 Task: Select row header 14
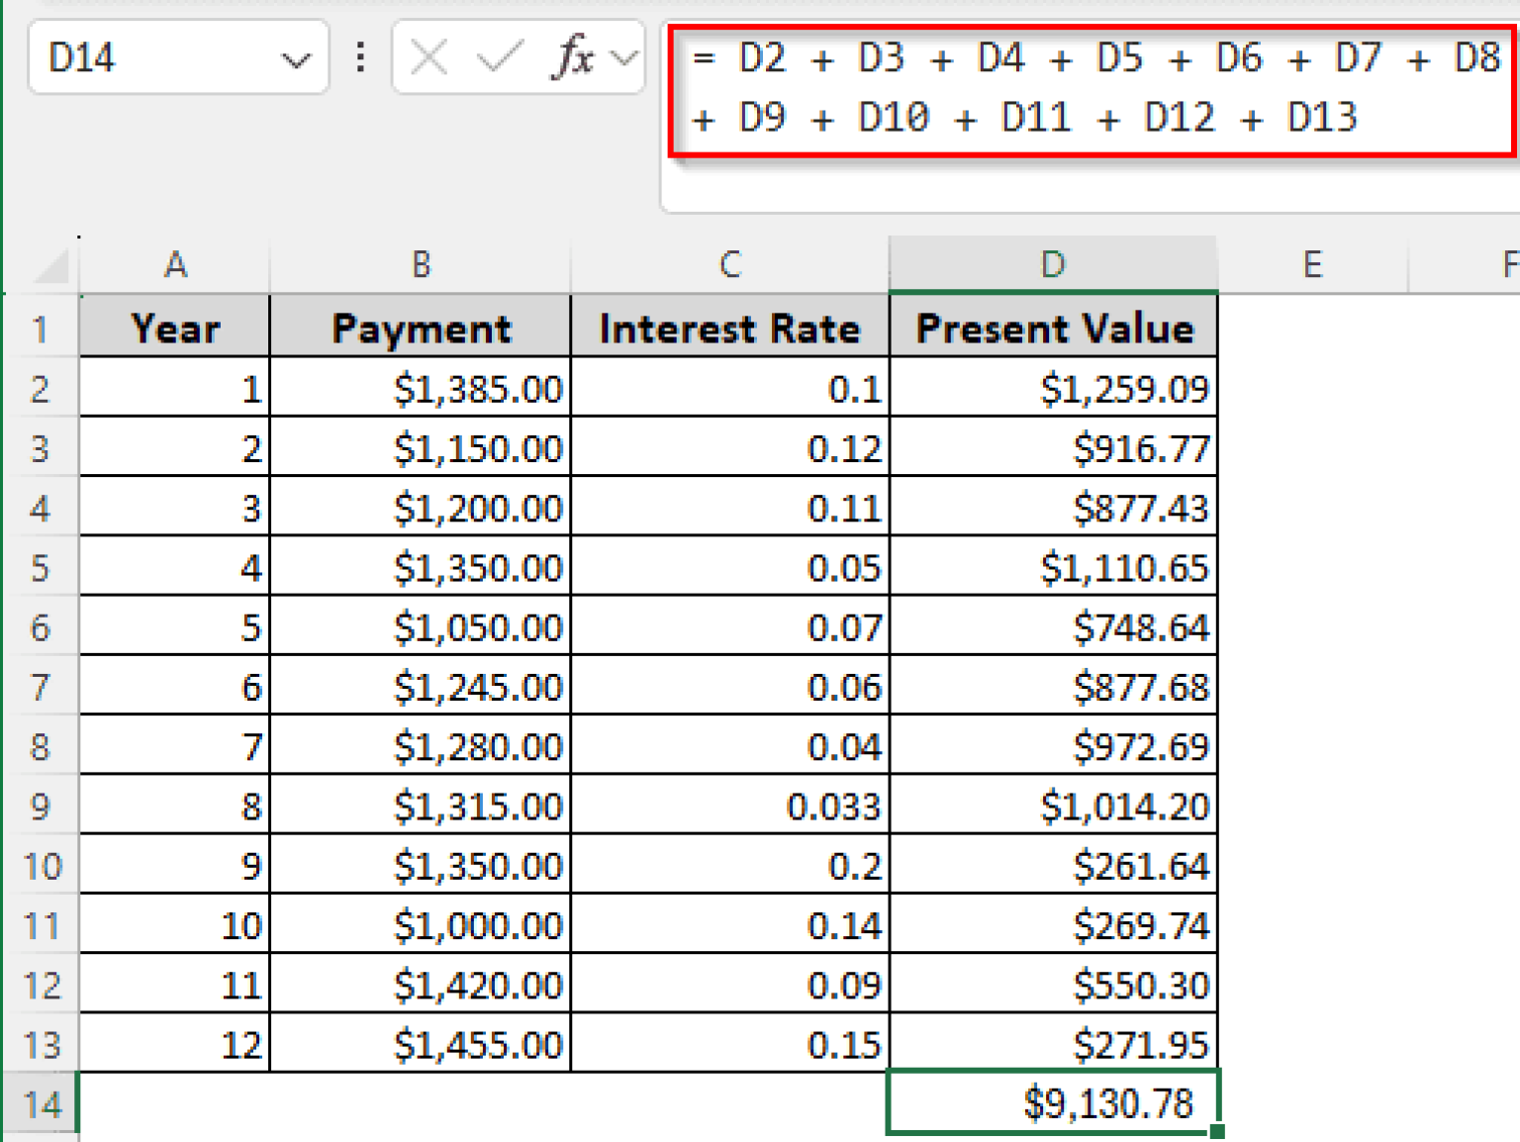[x=43, y=1104]
